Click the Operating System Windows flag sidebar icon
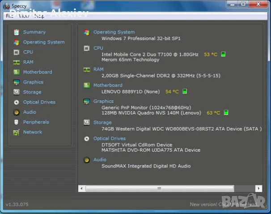Viewport: 271px width, 214px height. [x=17, y=42]
